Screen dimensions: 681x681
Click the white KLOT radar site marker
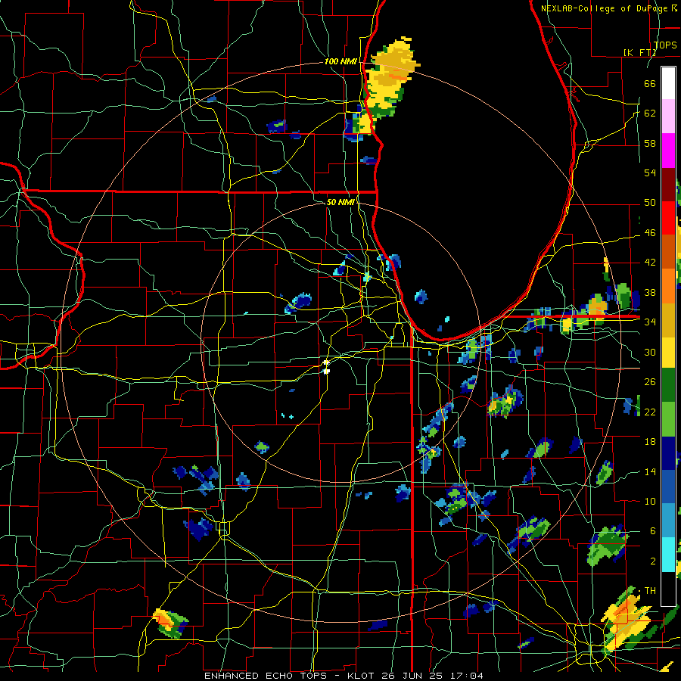[327, 367]
